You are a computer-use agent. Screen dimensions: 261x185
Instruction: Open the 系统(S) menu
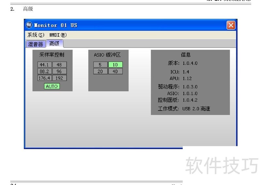click(x=36, y=35)
